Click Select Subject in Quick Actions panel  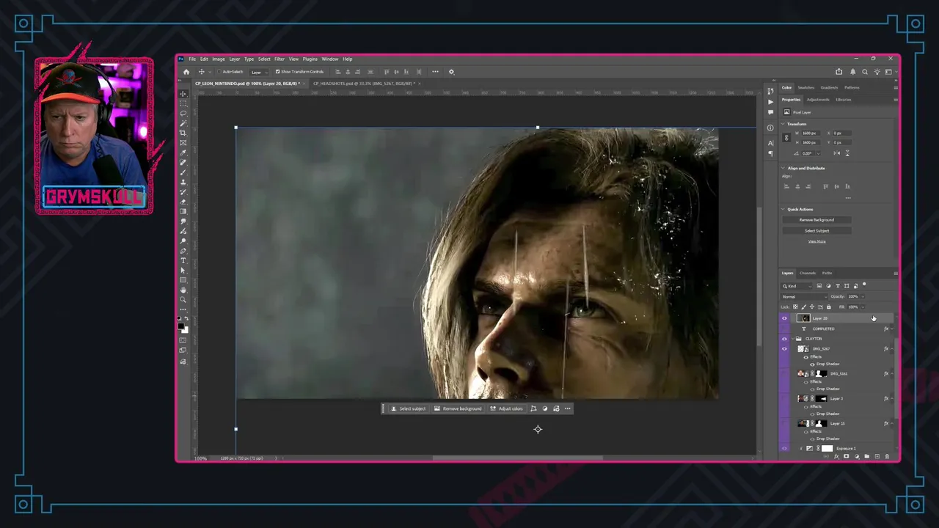coord(816,230)
